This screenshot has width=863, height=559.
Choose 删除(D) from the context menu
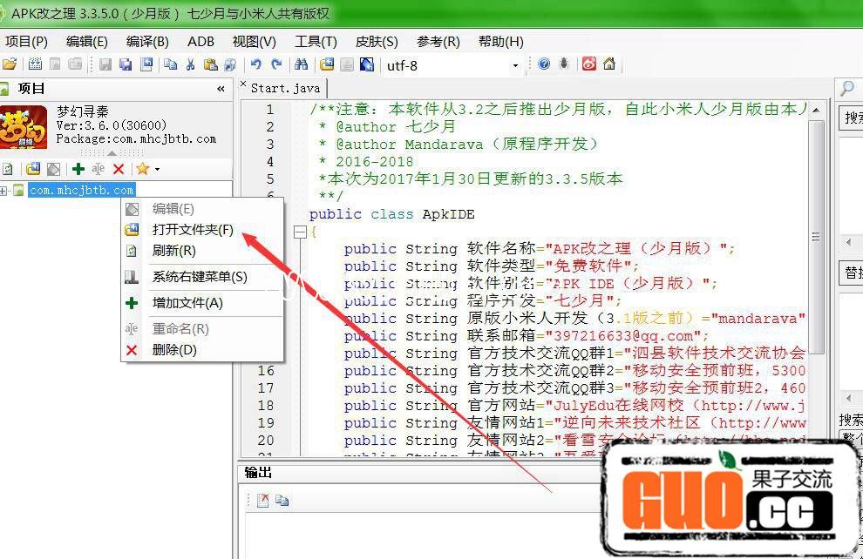[x=174, y=350]
